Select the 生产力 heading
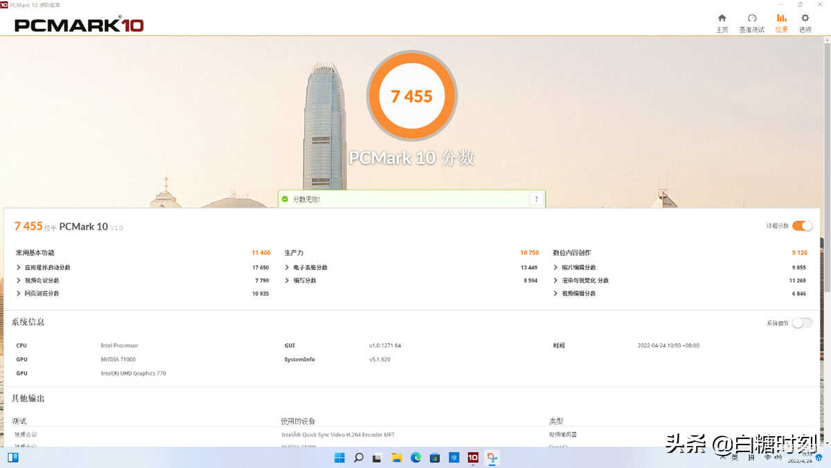Image resolution: width=831 pixels, height=468 pixels. click(x=294, y=253)
